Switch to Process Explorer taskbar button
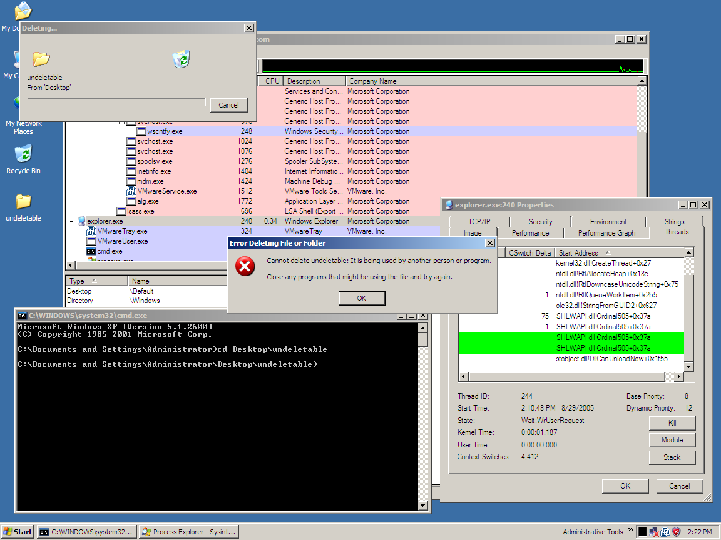Viewport: 721px width, 540px height. 190,532
